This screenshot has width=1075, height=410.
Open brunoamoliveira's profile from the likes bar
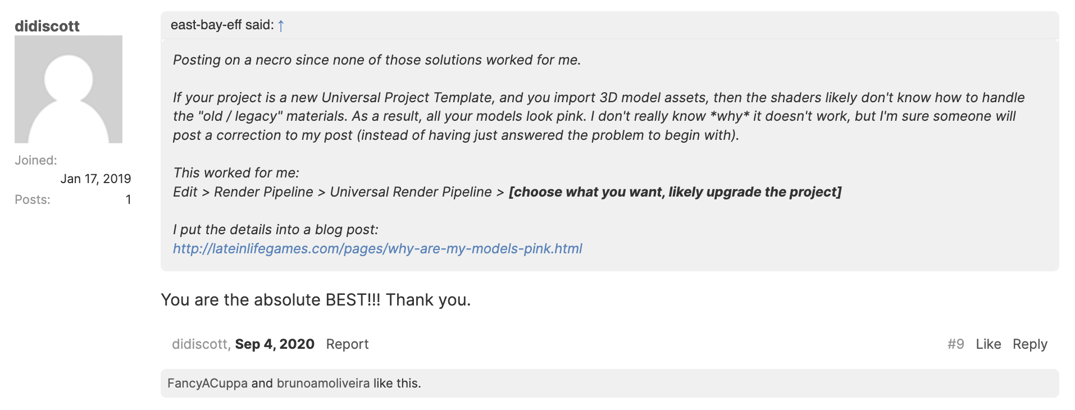[x=323, y=383]
